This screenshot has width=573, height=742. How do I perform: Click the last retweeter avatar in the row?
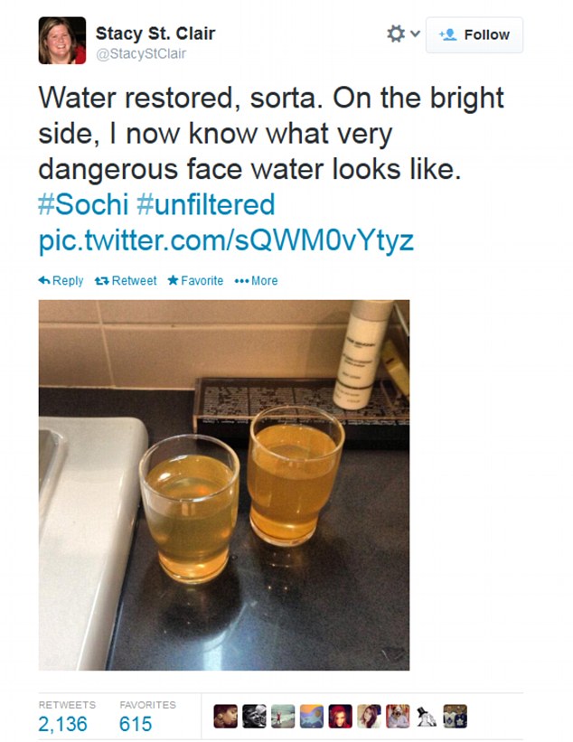[455, 717]
